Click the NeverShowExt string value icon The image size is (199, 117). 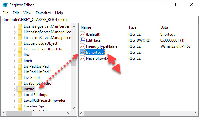click(82, 58)
